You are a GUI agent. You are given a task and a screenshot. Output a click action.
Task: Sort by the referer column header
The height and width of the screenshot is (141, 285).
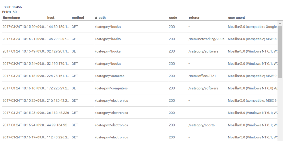194,18
